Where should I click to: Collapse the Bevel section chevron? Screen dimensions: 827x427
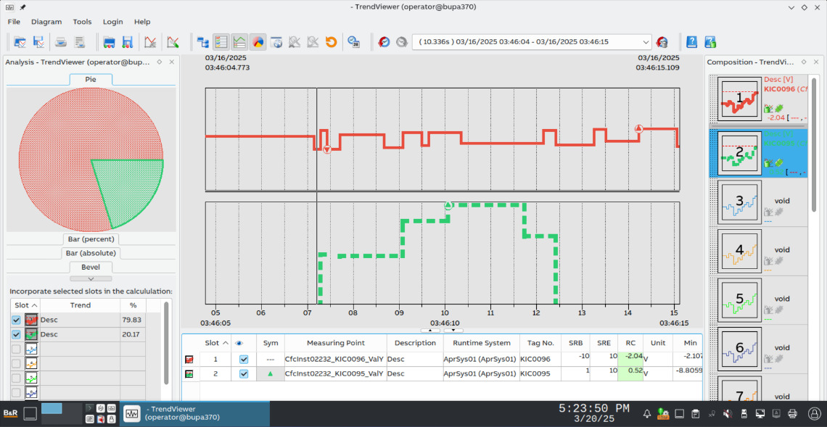[91, 278]
